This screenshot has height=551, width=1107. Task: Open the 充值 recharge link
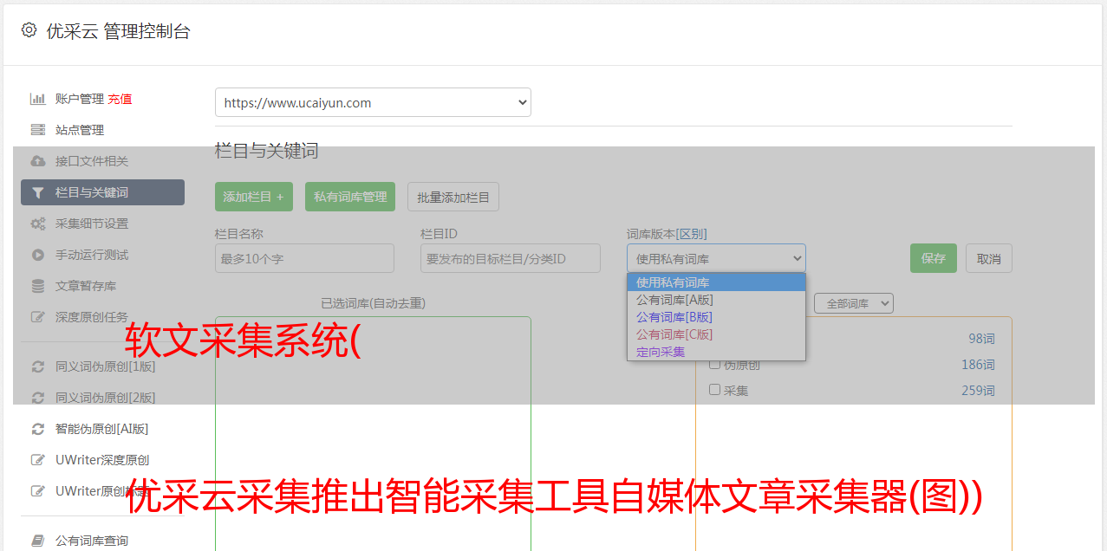tap(120, 99)
